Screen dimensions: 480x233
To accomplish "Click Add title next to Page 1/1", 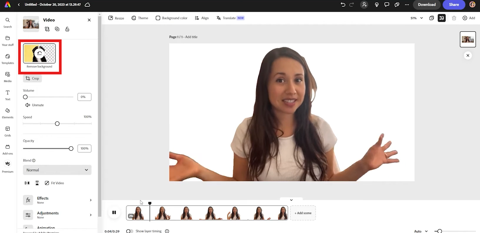I will coord(191,37).
